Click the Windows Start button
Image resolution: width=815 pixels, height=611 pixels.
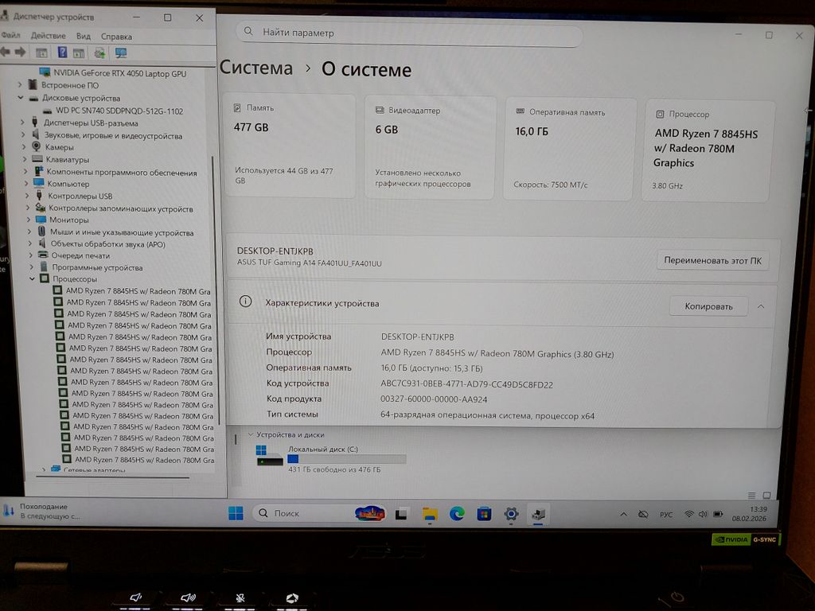click(x=236, y=513)
